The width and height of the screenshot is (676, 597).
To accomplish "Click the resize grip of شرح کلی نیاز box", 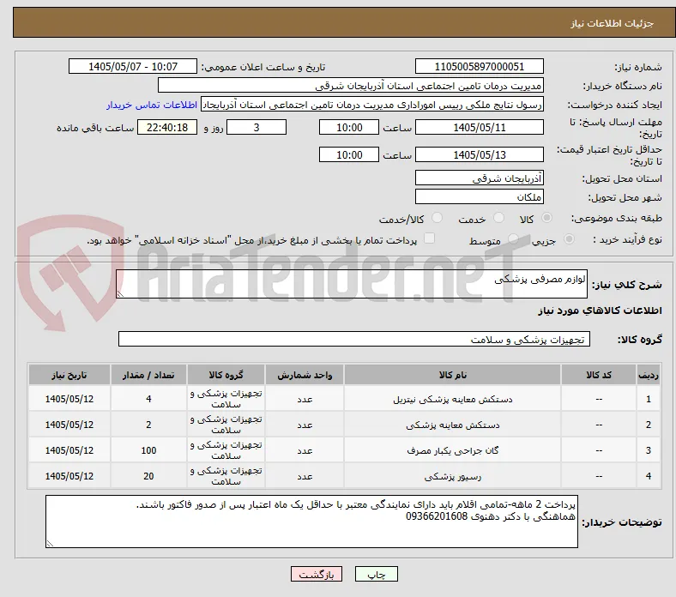I will tap(120, 293).
